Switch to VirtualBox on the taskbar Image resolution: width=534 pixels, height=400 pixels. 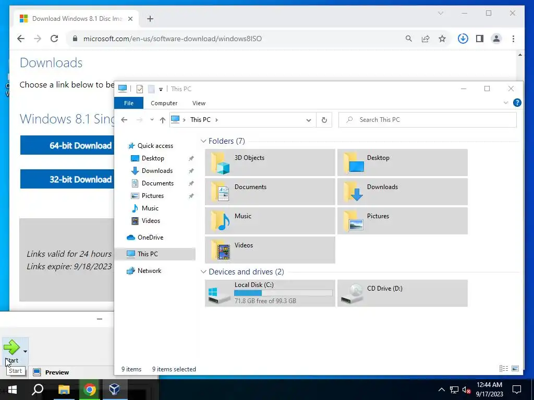point(114,390)
